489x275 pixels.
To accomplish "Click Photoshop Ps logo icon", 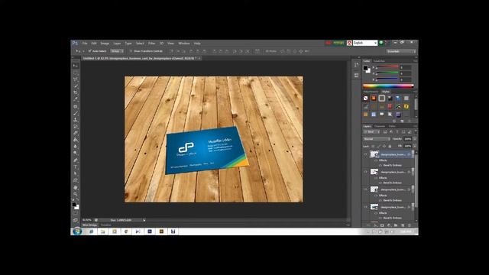I will [75, 43].
